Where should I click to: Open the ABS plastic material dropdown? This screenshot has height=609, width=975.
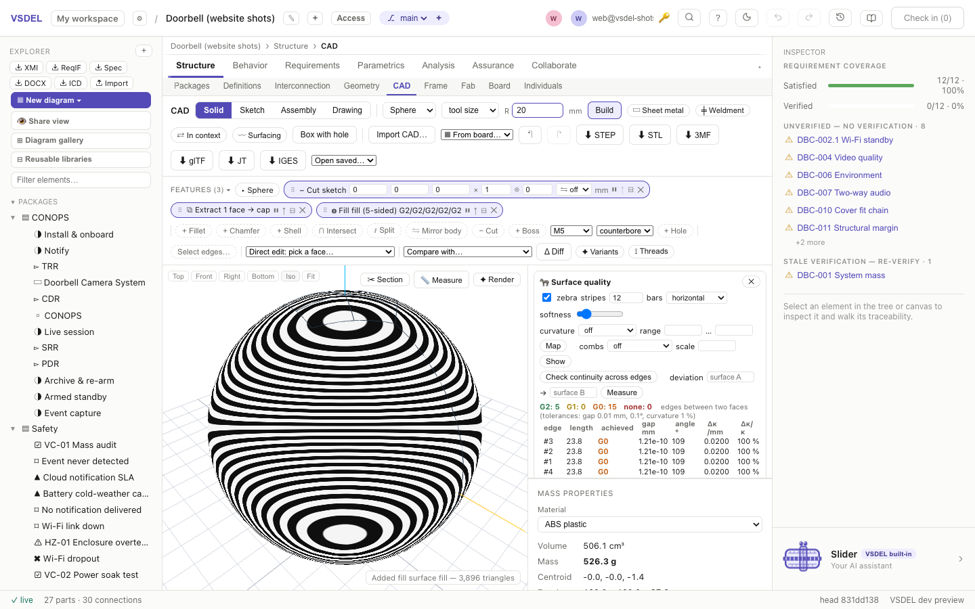(650, 524)
